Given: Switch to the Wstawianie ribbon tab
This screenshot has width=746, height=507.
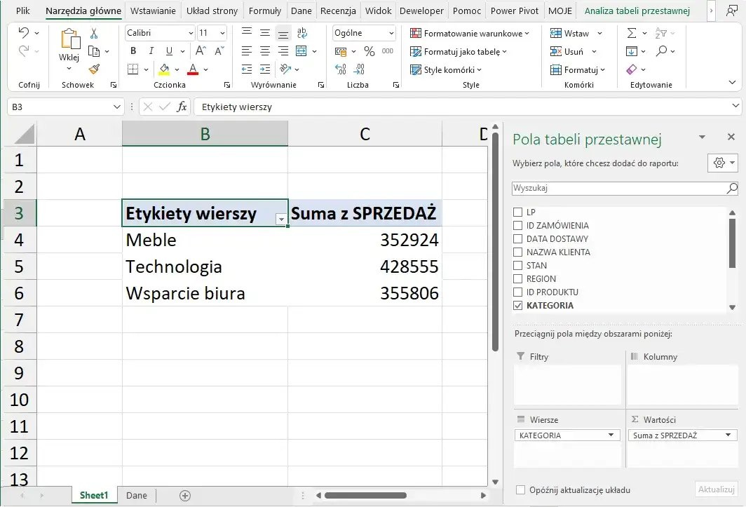Looking at the screenshot, I should click(x=153, y=11).
